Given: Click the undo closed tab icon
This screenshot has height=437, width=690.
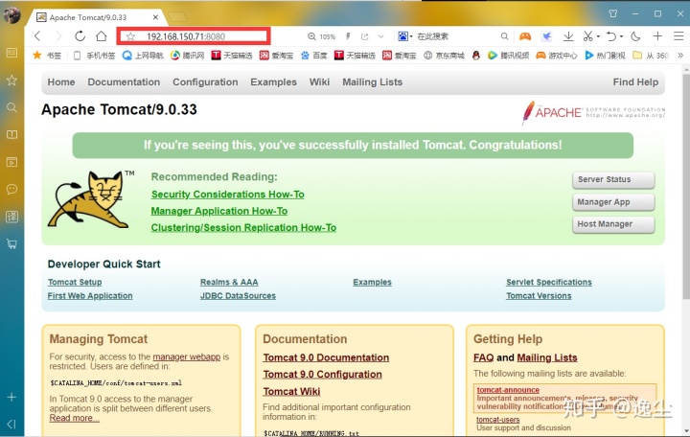Looking at the screenshot, I should [x=610, y=36].
